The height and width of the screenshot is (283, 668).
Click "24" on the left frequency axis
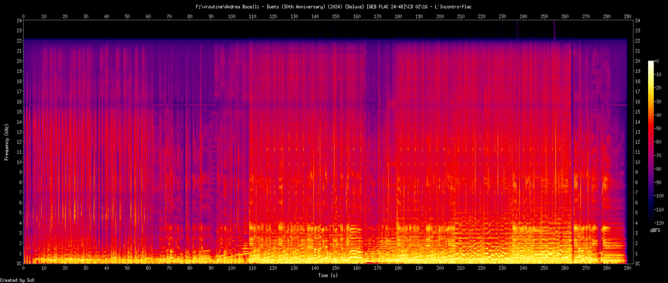19,20
